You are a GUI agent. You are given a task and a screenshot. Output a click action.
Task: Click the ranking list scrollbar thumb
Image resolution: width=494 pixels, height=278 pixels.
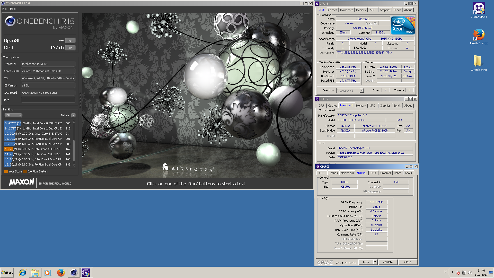pos(74,151)
